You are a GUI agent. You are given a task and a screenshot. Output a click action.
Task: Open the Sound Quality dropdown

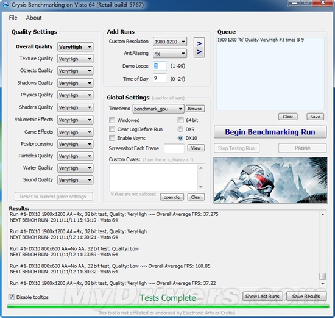pos(75,180)
